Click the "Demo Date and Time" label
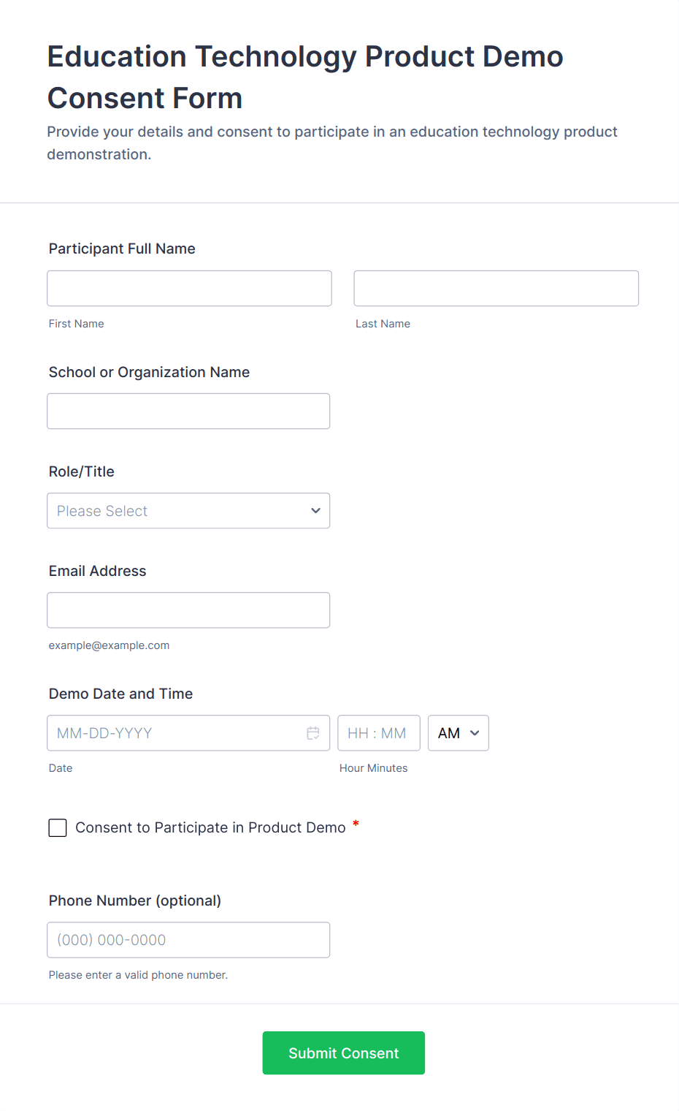 (120, 694)
